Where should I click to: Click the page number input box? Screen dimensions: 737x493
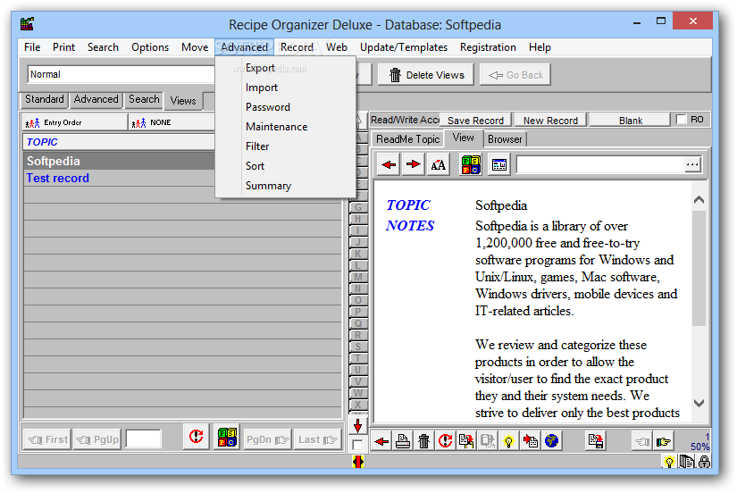point(143,439)
